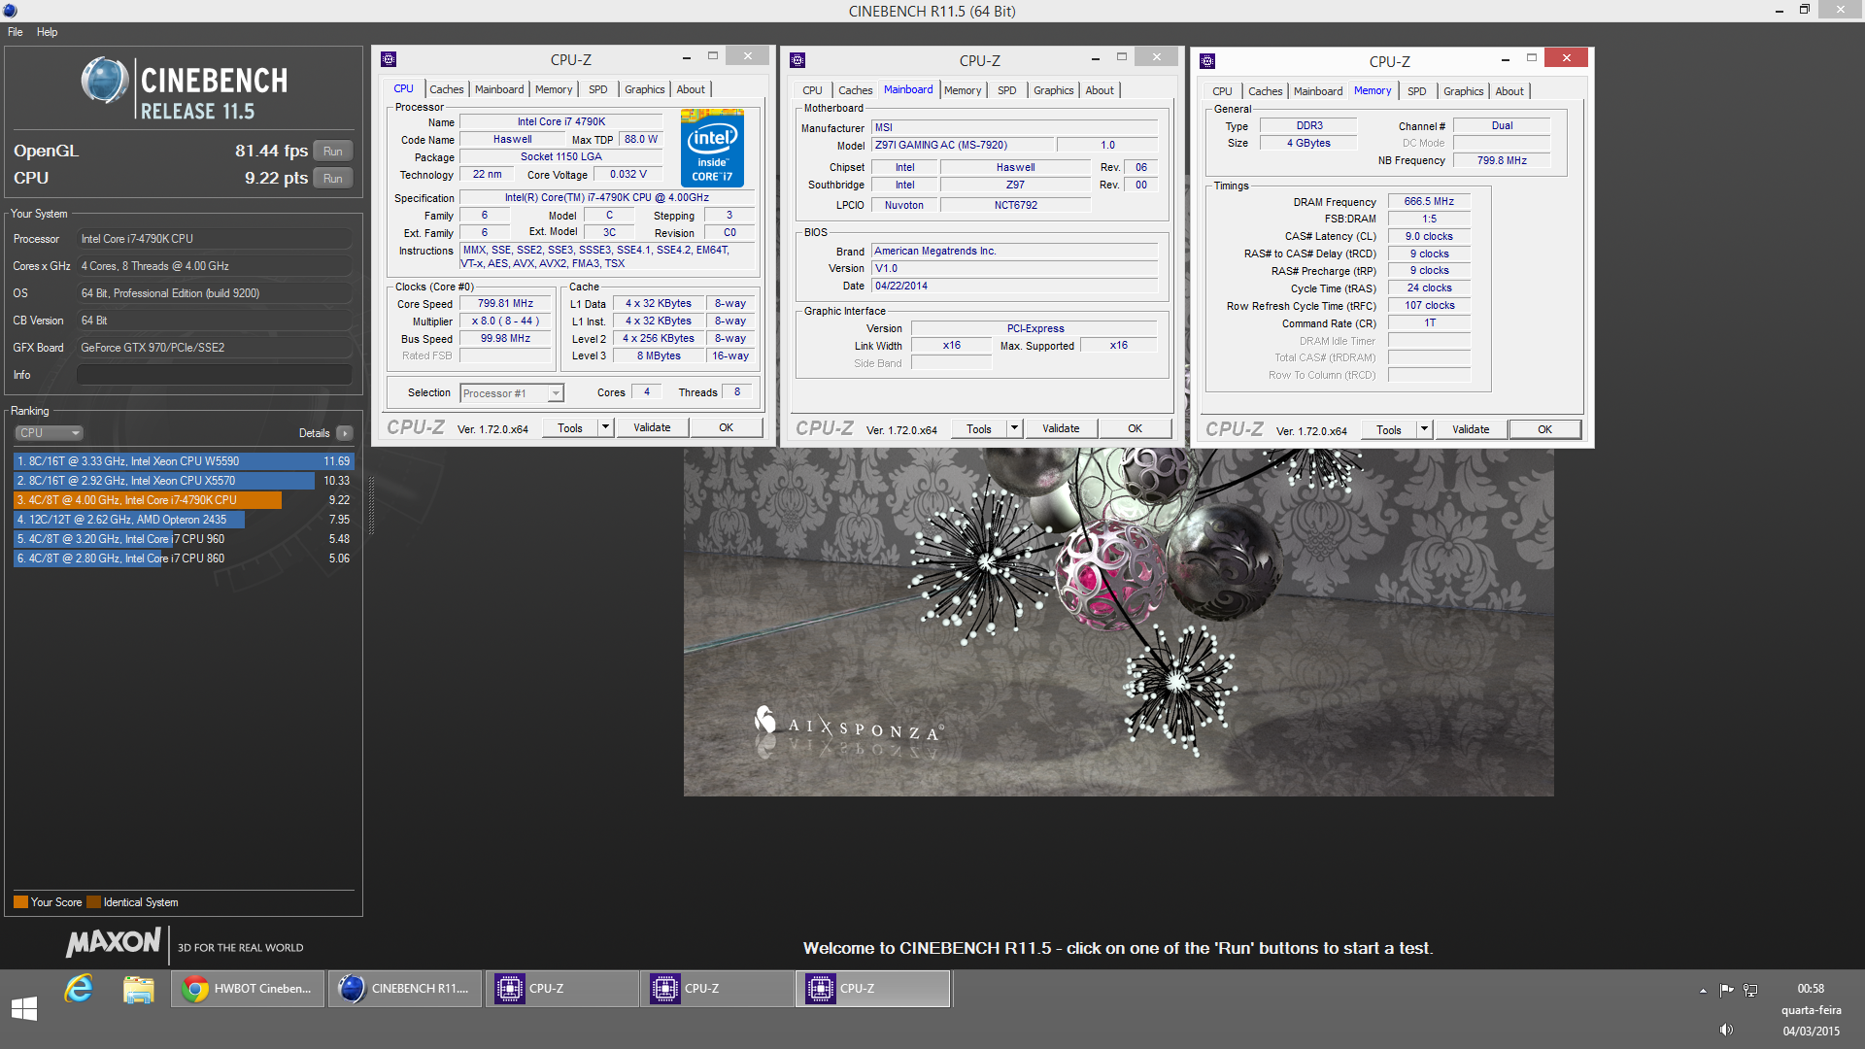Image resolution: width=1865 pixels, height=1049 pixels.
Task: Open the File menu
Action: click(x=16, y=32)
